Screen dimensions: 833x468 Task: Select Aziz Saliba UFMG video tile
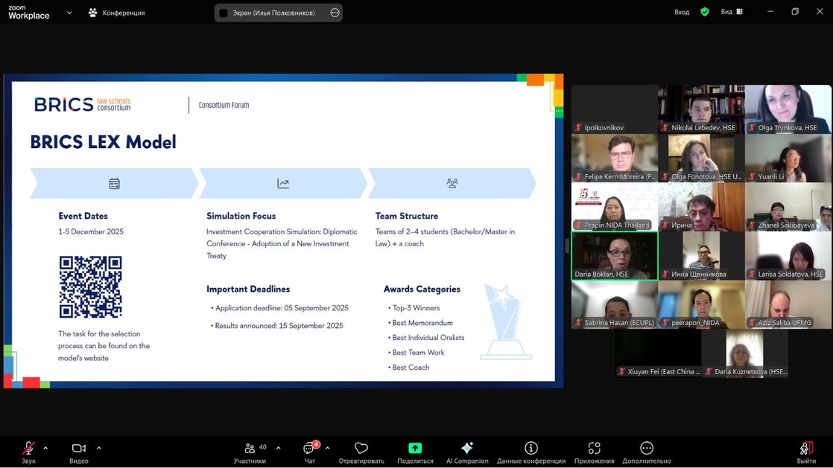coord(788,304)
